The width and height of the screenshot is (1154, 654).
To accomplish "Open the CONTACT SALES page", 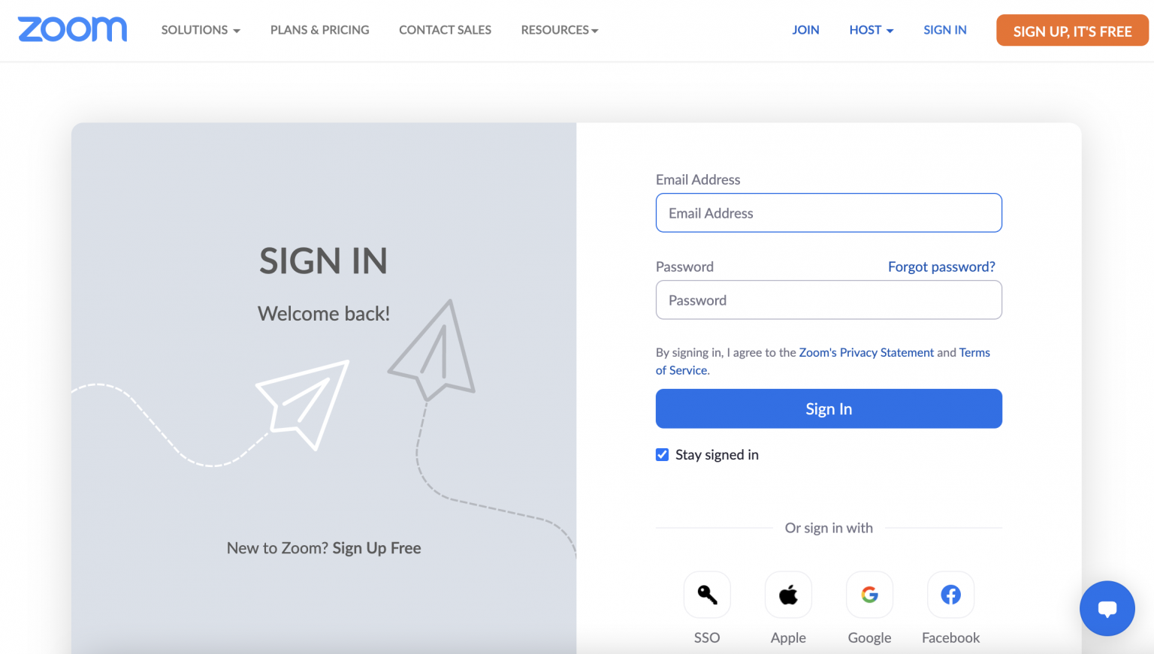I will point(445,30).
